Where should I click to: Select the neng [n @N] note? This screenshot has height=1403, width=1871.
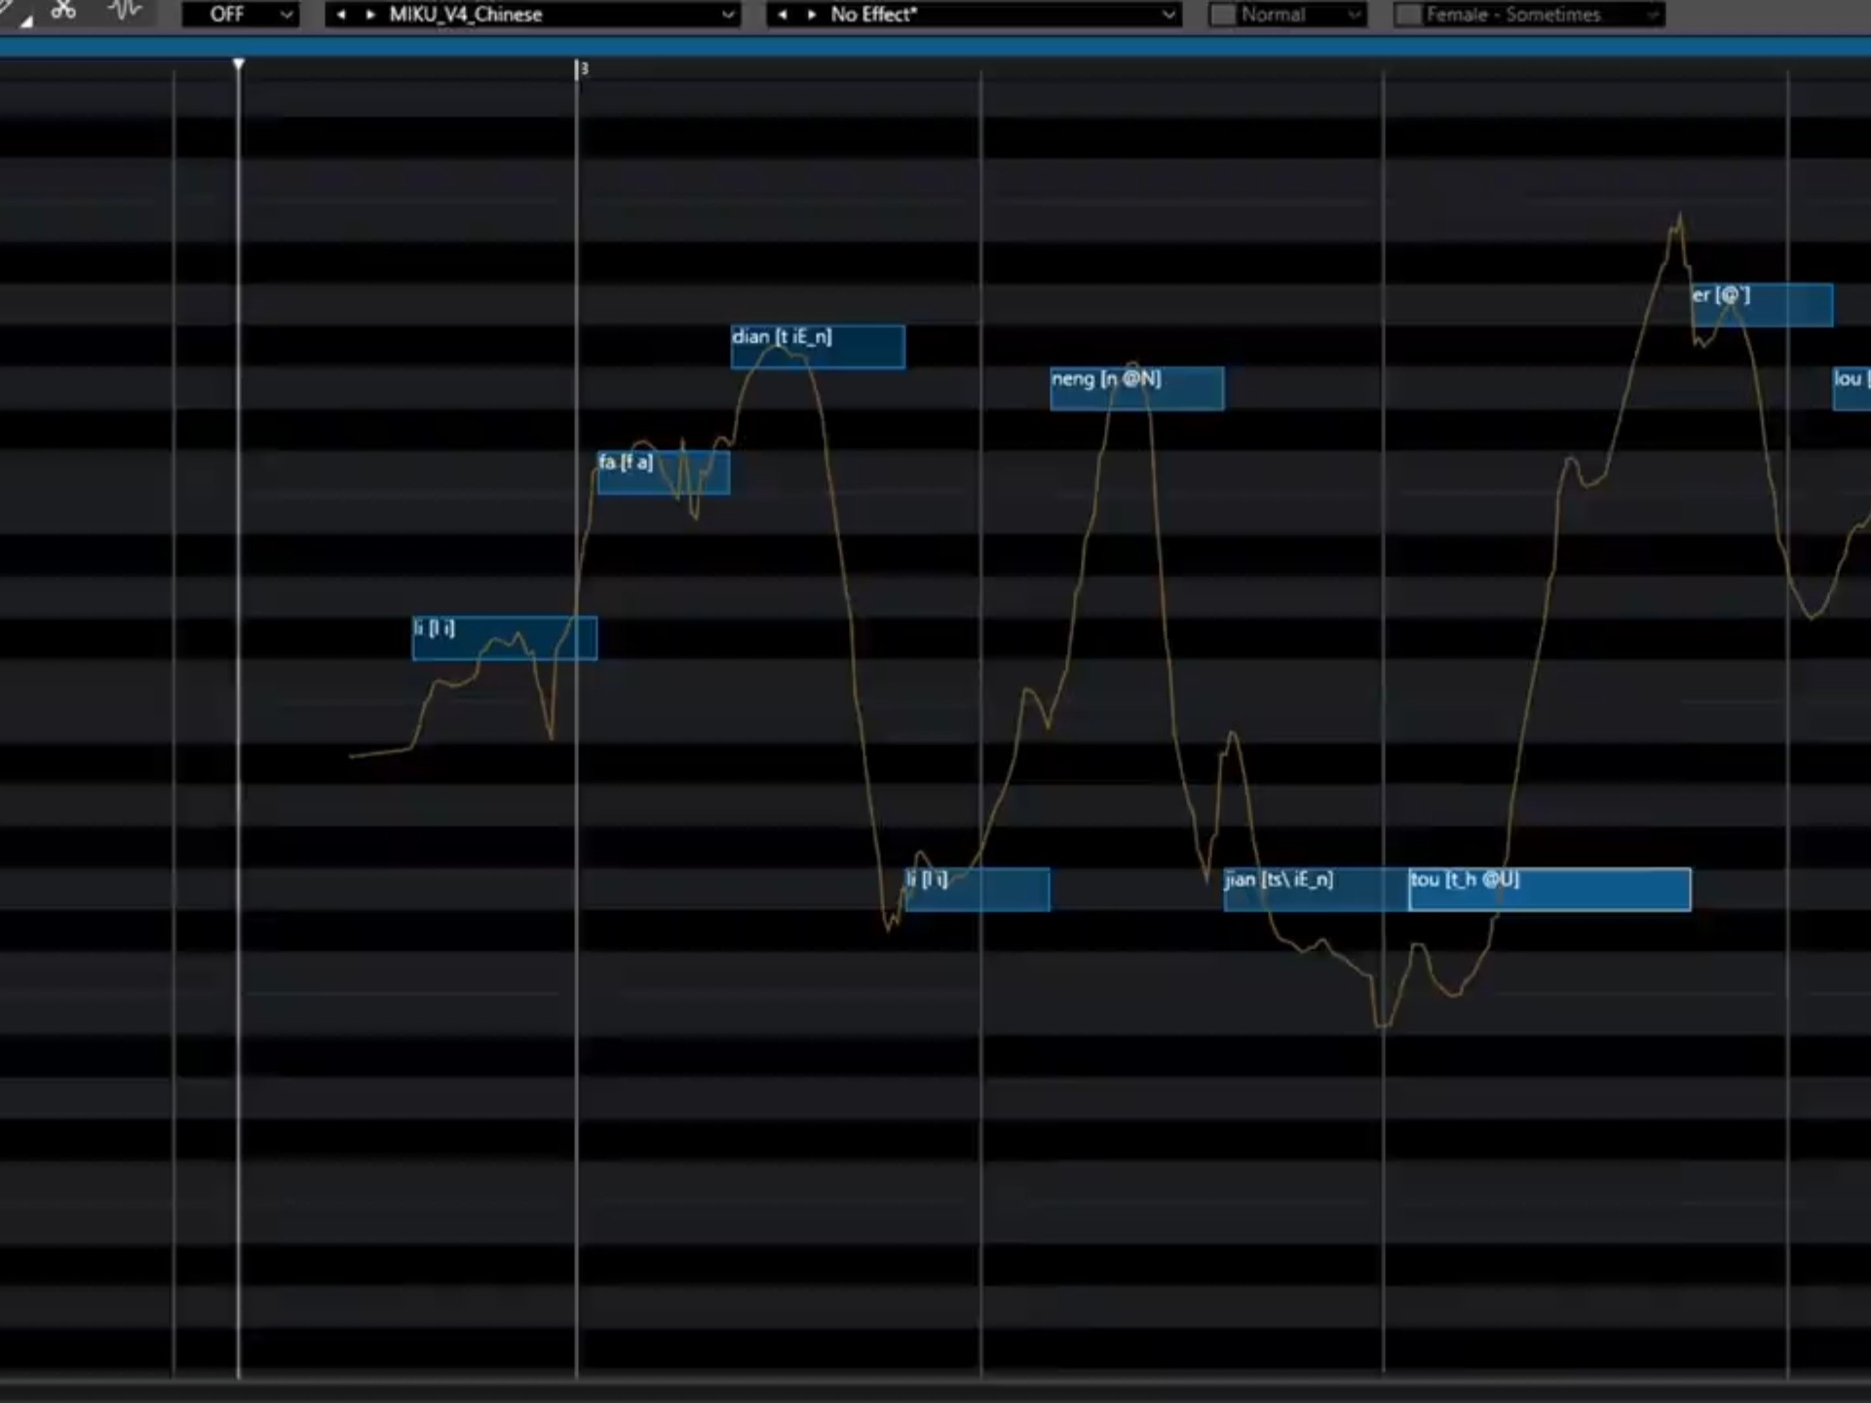(x=1137, y=389)
